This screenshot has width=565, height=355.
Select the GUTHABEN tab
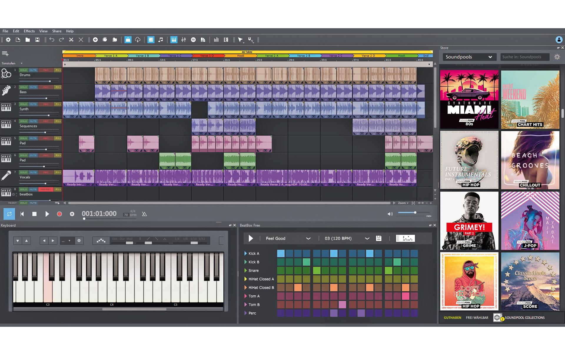pos(452,318)
